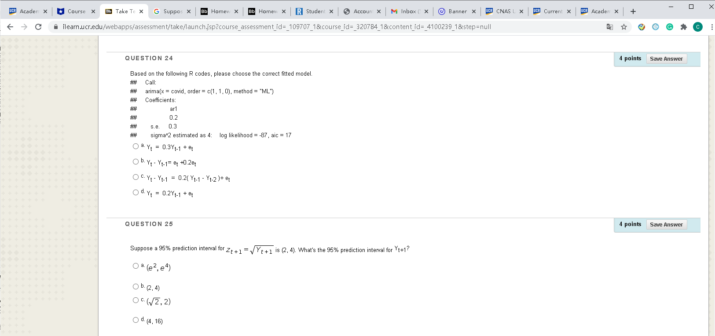Viewport: 715px width, 336px height.
Task: Click the sigma^2 estimated as 4 line
Action: (221, 135)
